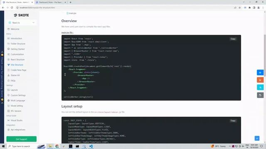Viewport: 266px width, 149px height.
Task: Click the green Get Support button
Action: click(x=21, y=139)
